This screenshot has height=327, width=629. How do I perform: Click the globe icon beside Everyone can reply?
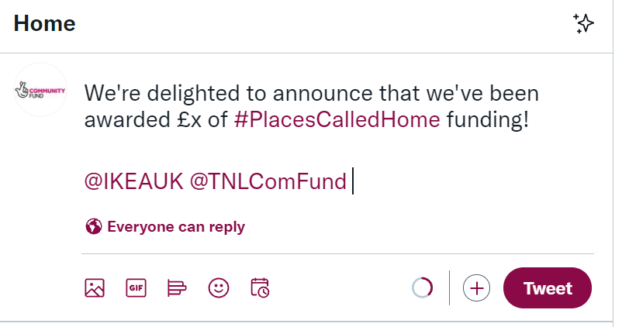94,226
